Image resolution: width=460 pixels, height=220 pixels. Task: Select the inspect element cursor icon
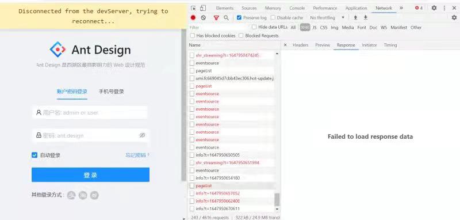193,8
